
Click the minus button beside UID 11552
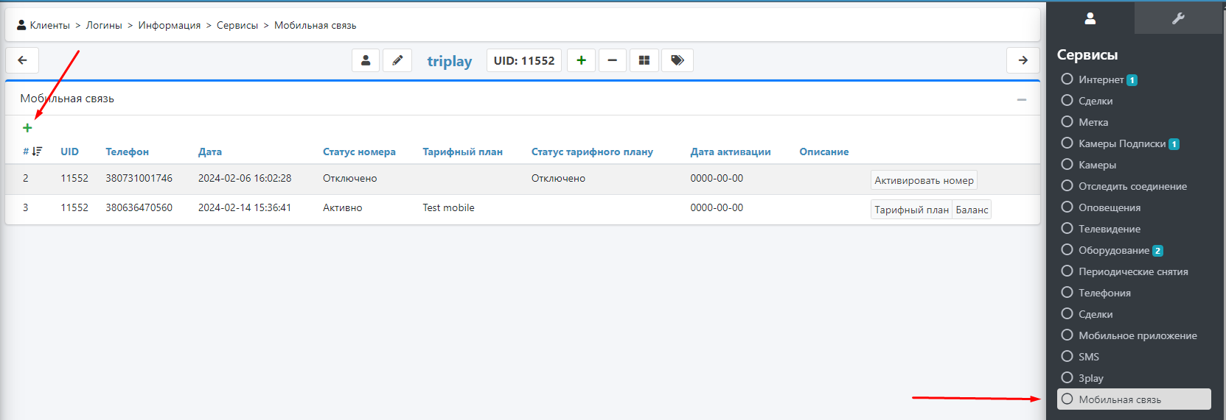coord(613,60)
